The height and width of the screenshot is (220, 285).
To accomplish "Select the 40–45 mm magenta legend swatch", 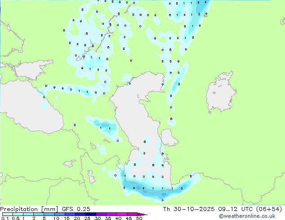I will click(122, 214).
